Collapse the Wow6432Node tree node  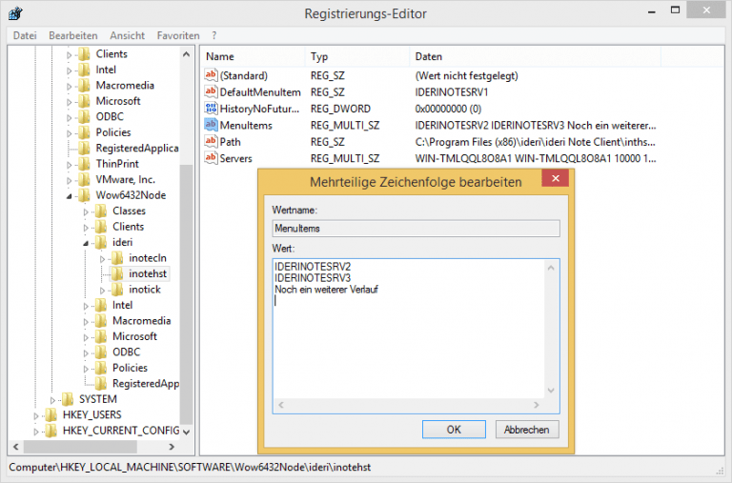point(69,196)
